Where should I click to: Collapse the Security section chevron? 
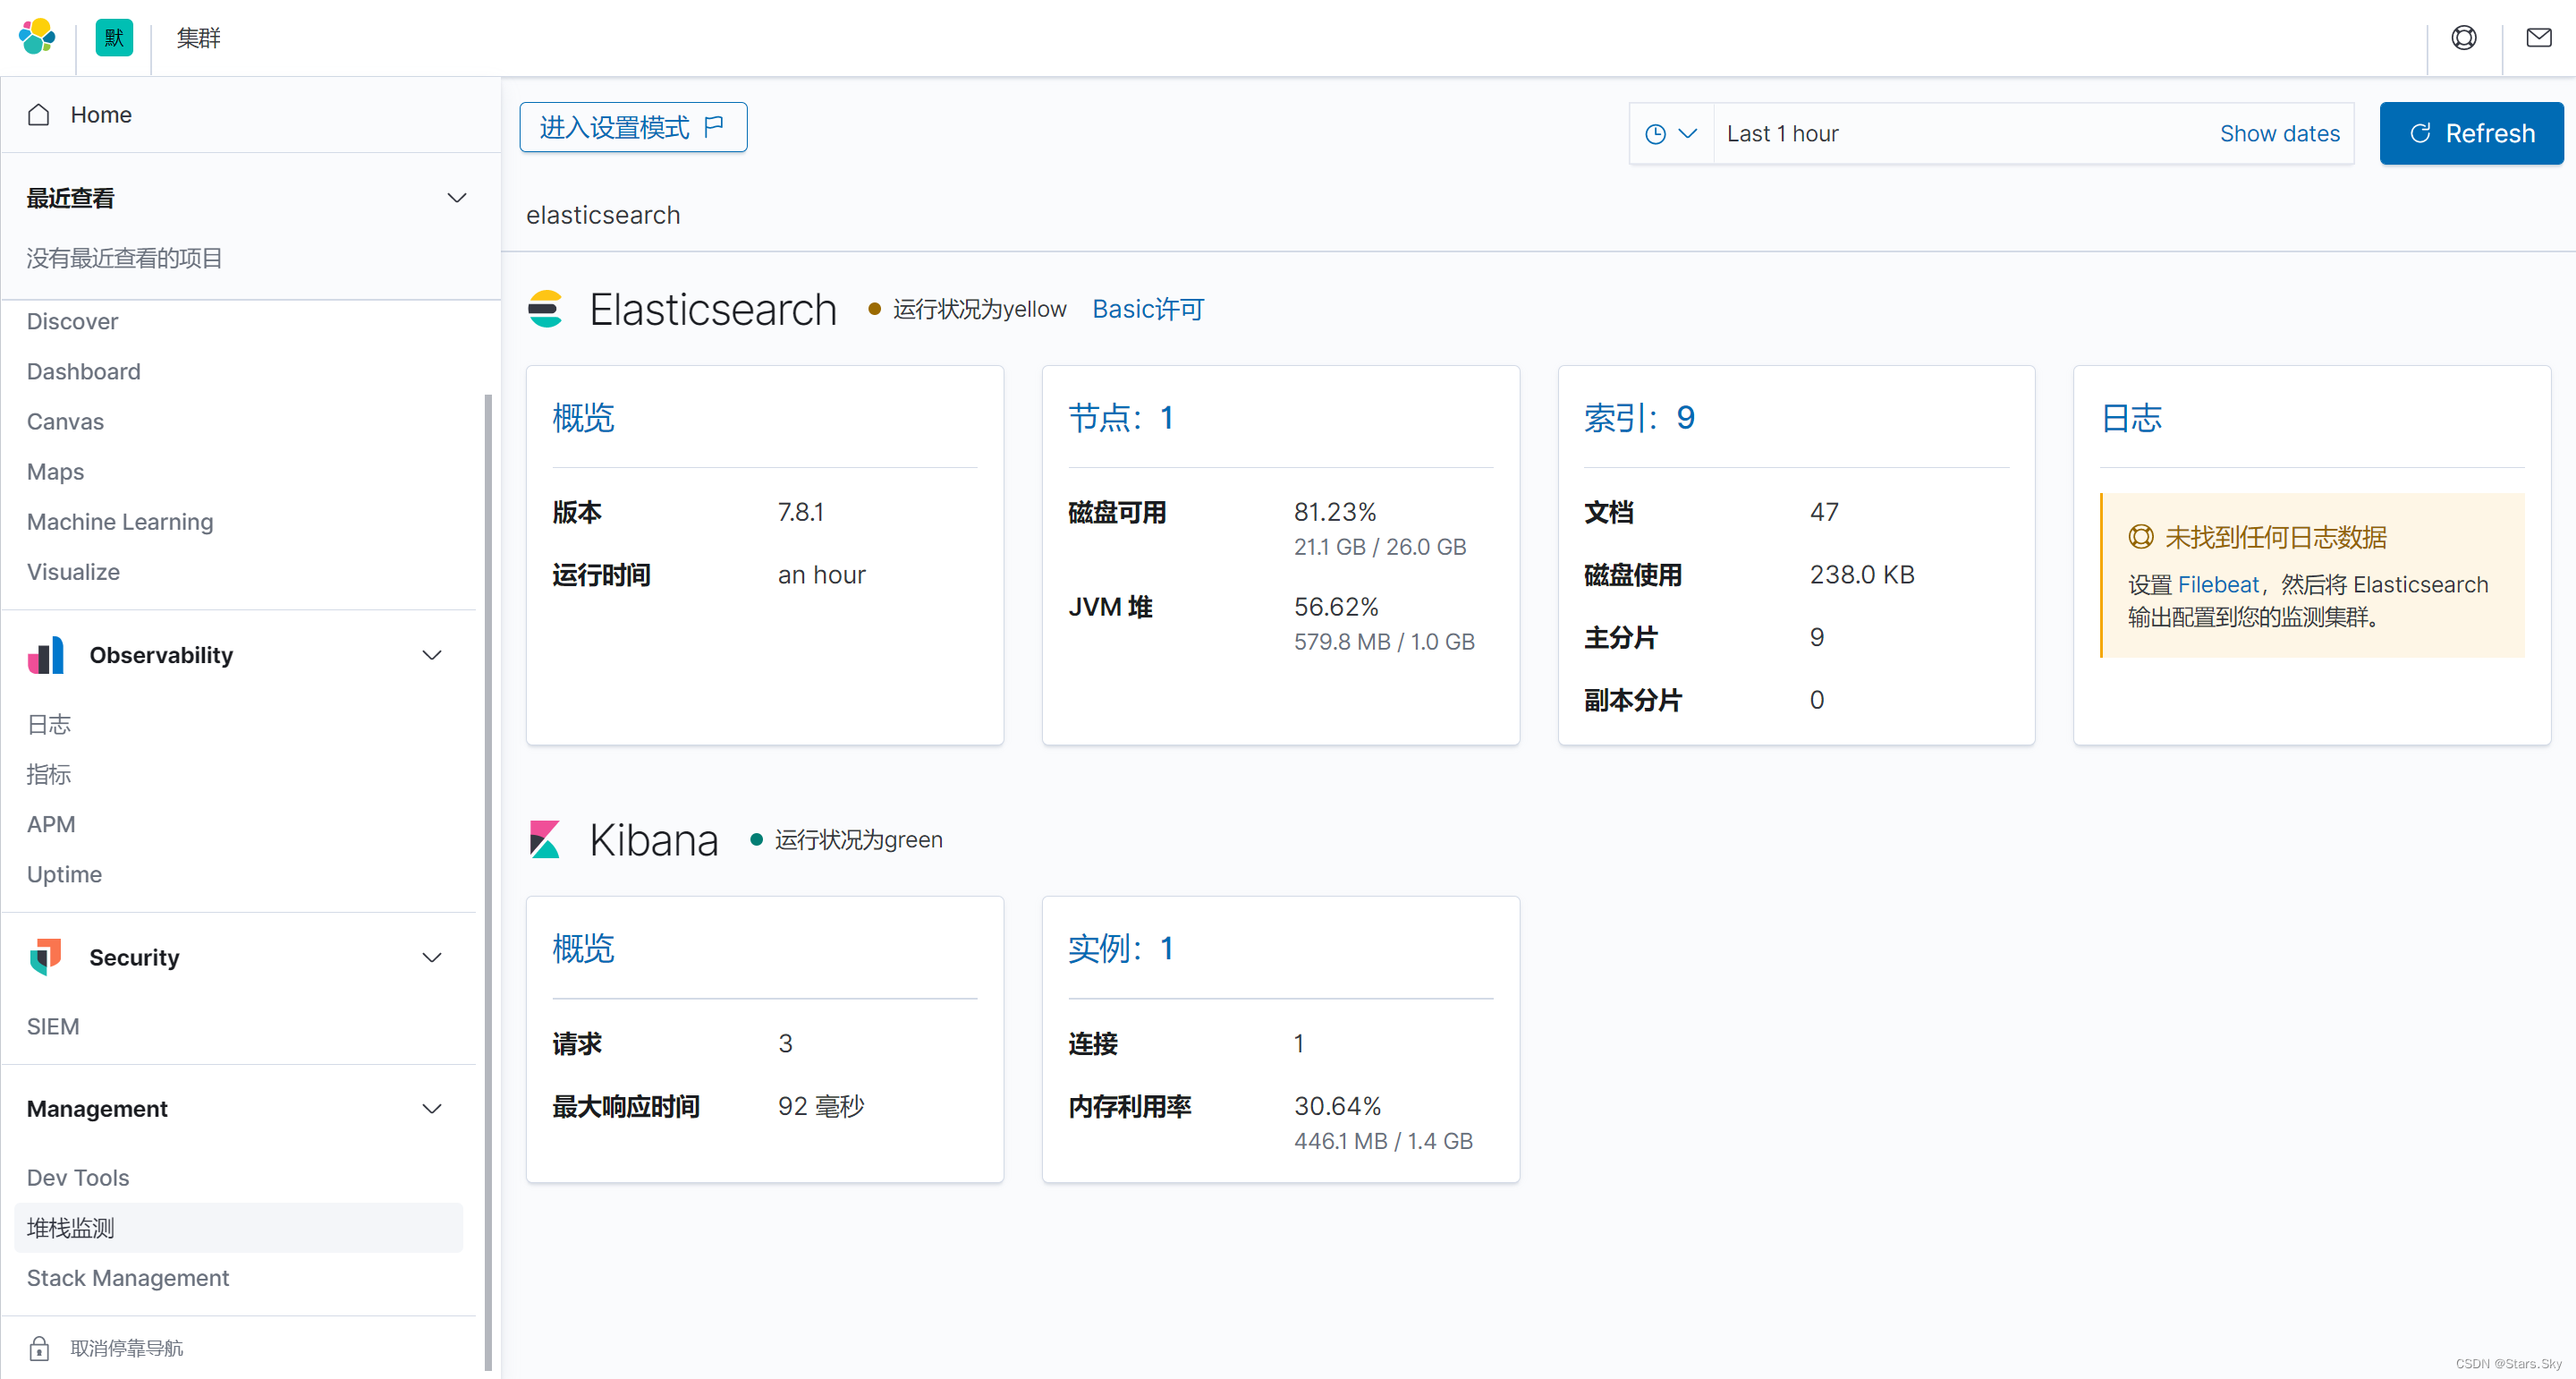tap(432, 958)
